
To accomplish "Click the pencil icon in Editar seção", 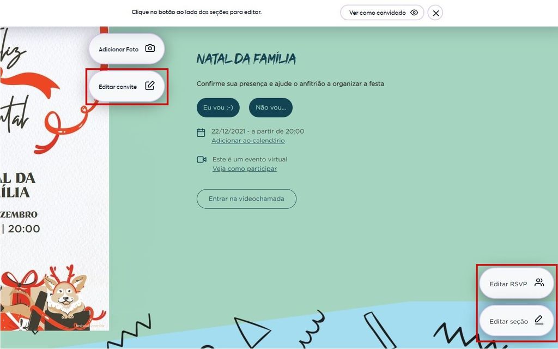I will (539, 320).
